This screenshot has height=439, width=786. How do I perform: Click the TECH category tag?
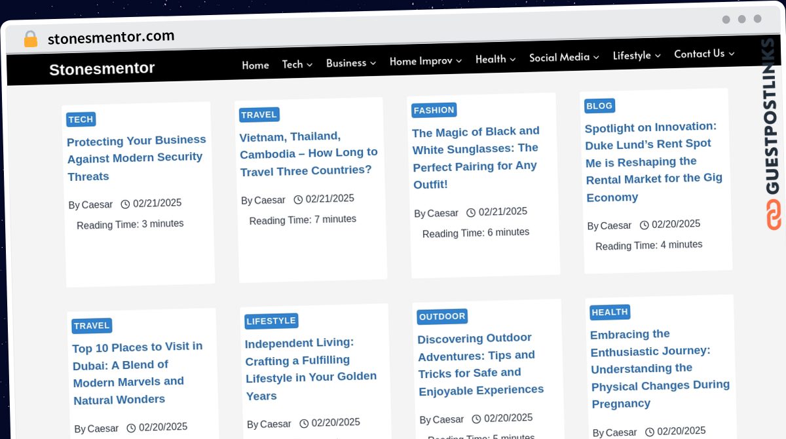click(81, 119)
